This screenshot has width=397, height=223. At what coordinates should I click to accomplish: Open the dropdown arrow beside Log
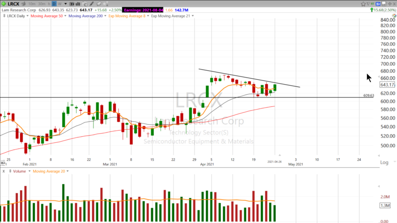point(395,161)
